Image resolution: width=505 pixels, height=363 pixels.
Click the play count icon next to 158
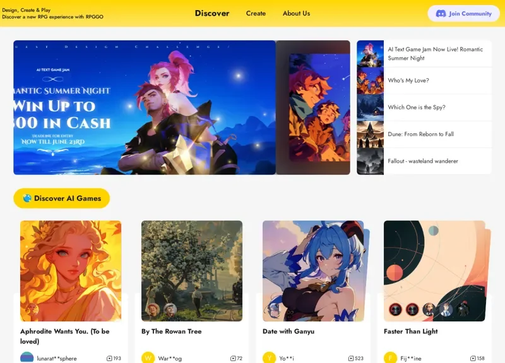click(x=473, y=358)
